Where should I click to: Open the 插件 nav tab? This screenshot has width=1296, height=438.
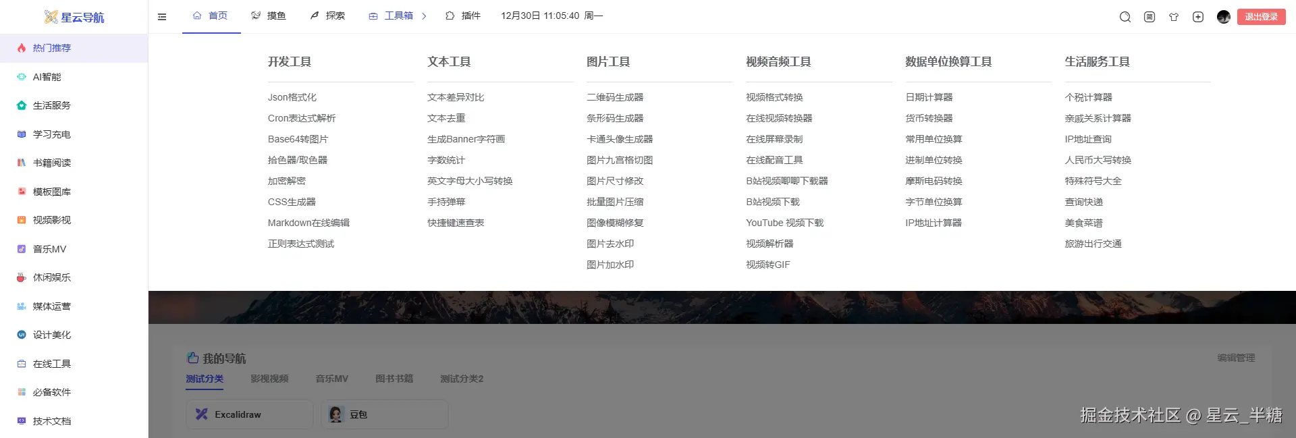click(x=463, y=16)
